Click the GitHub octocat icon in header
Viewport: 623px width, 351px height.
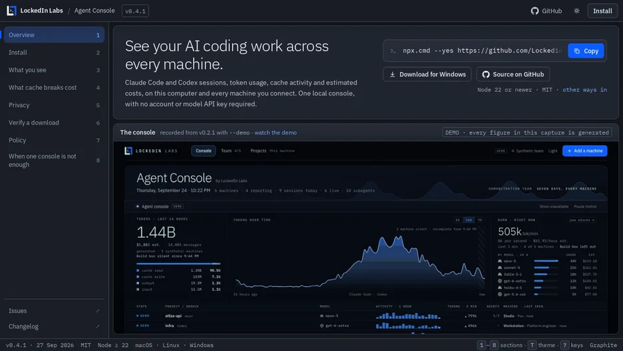pyautogui.click(x=534, y=11)
